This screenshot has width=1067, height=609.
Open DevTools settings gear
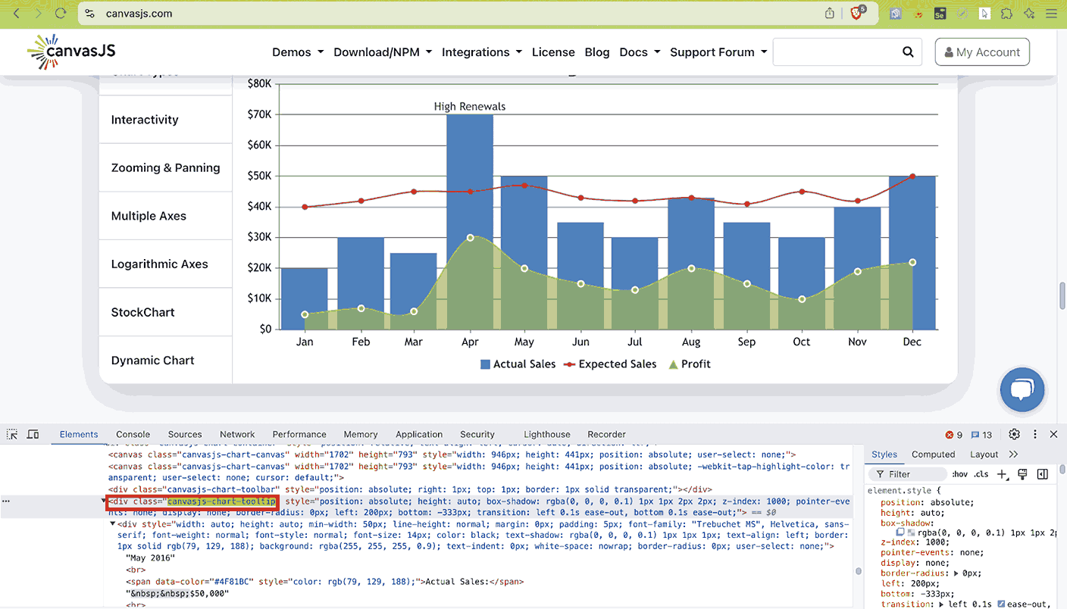pyautogui.click(x=1014, y=434)
